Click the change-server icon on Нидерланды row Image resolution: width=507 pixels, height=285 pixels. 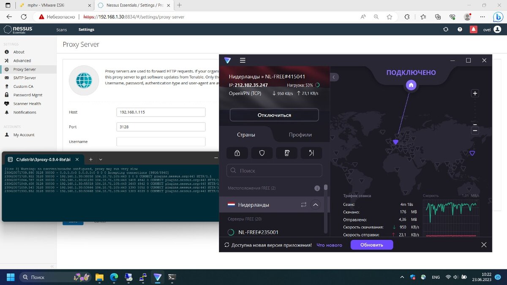point(303,205)
